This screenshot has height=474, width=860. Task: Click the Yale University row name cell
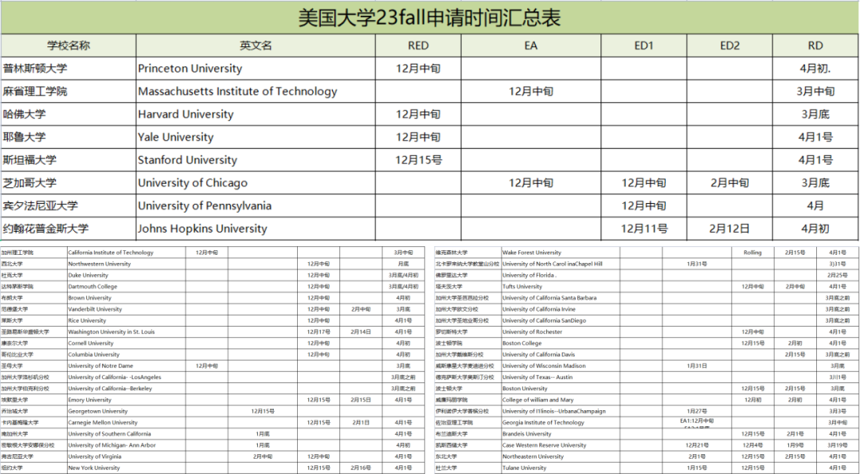coord(68,136)
